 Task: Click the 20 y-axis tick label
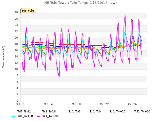click(16, 38)
